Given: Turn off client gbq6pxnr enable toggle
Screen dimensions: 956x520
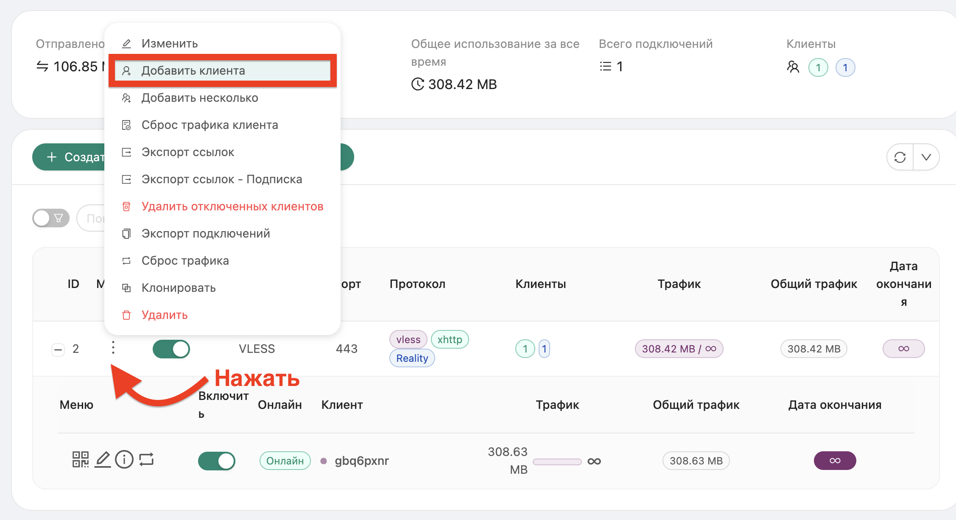Looking at the screenshot, I should click(216, 460).
